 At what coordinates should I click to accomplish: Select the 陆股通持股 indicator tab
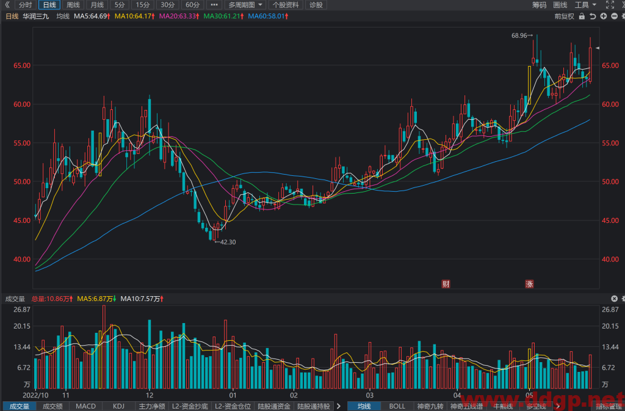click(x=314, y=406)
